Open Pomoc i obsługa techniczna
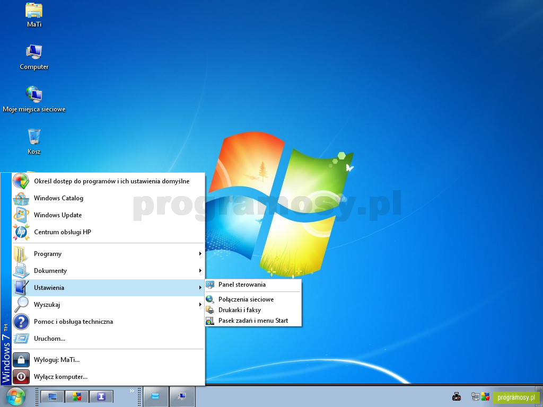Screen dimensions: 543x407 point(108,322)
